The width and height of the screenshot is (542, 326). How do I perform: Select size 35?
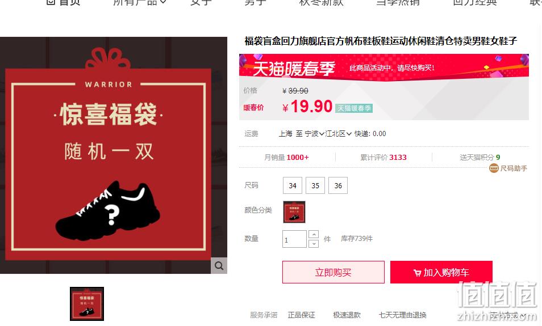click(x=315, y=185)
